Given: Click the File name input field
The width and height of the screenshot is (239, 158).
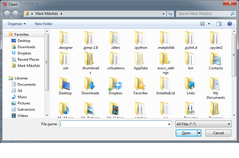Looking at the screenshot, I should [113, 124].
